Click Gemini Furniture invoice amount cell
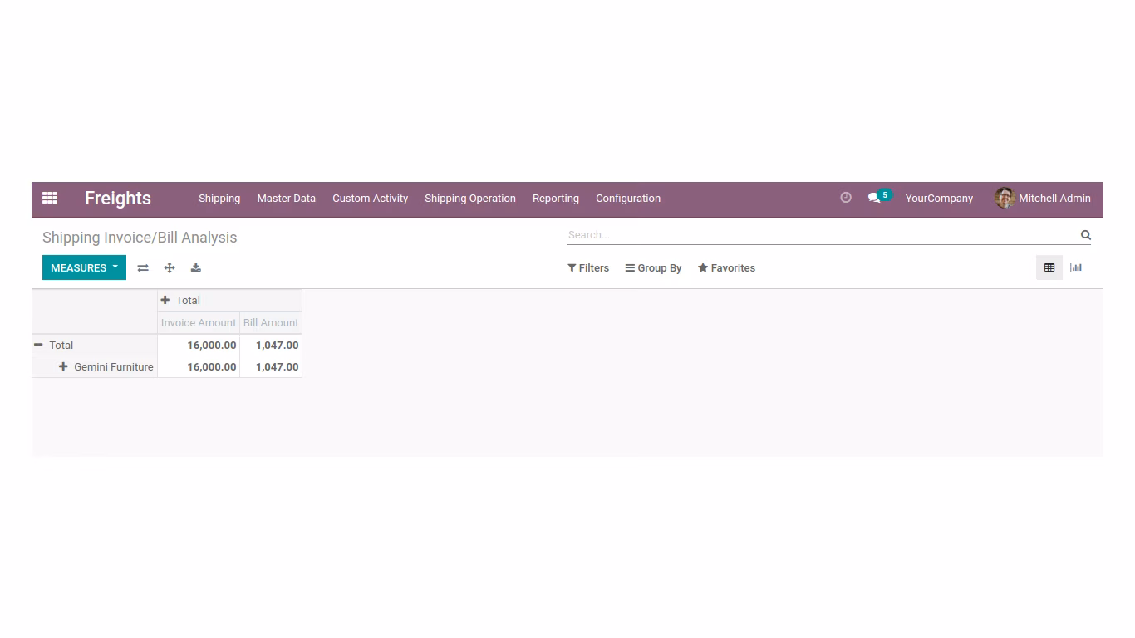The width and height of the screenshot is (1135, 638). pos(199,366)
